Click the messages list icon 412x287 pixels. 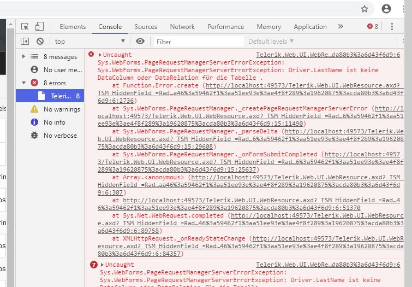click(34, 56)
